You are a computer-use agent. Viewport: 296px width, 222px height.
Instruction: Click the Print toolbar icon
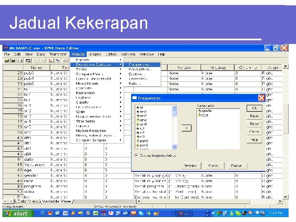tap(20, 60)
